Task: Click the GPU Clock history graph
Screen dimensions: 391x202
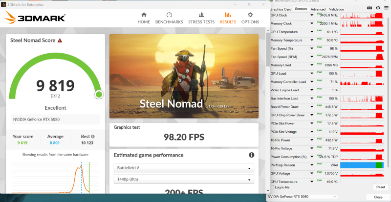Action: [x=362, y=16]
